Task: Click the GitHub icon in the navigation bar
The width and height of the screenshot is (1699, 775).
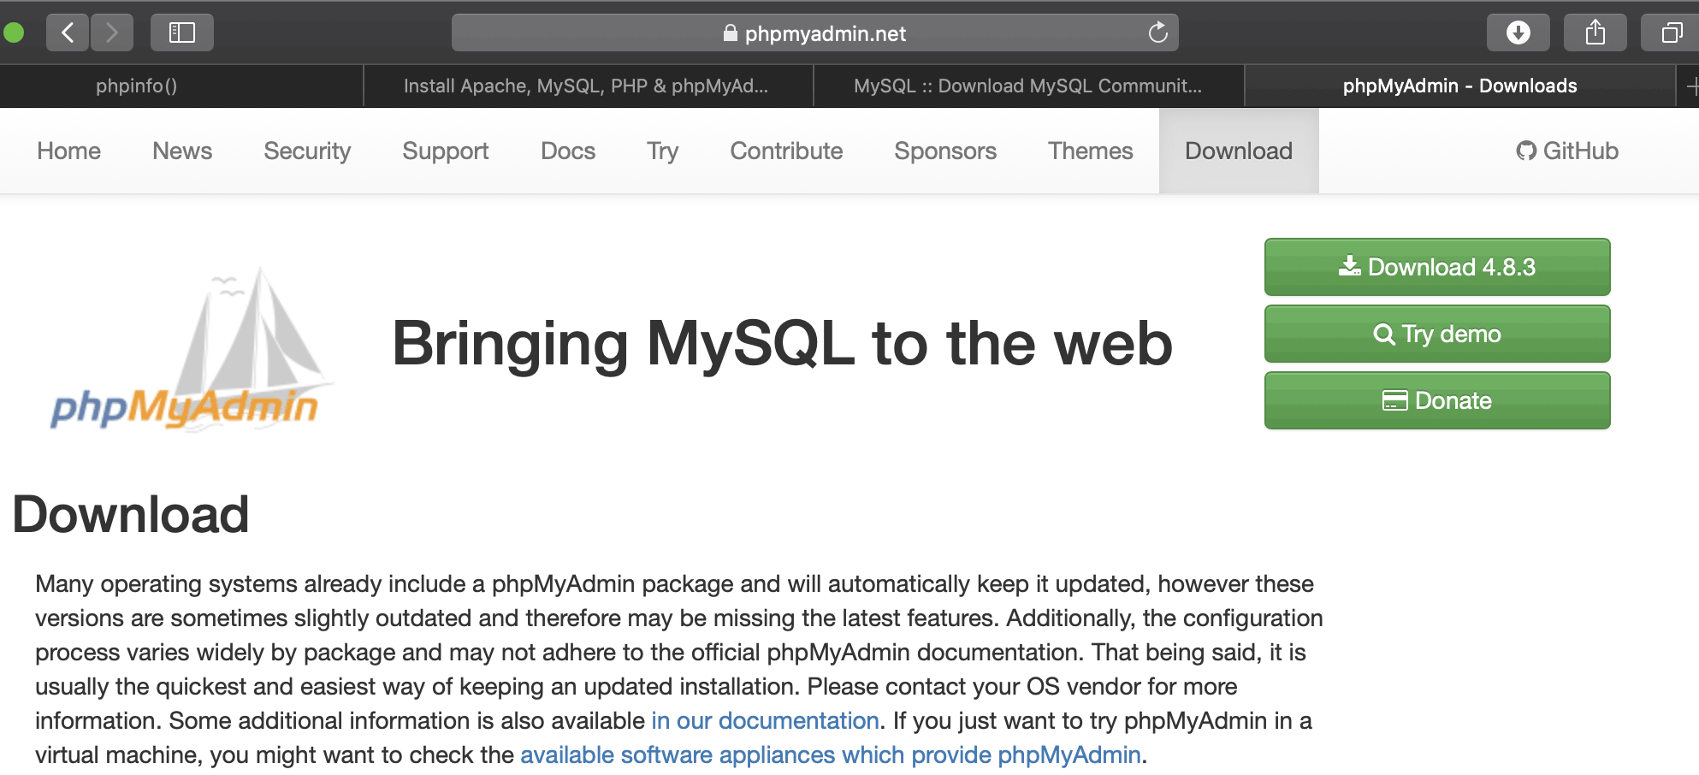Action: pyautogui.click(x=1526, y=151)
